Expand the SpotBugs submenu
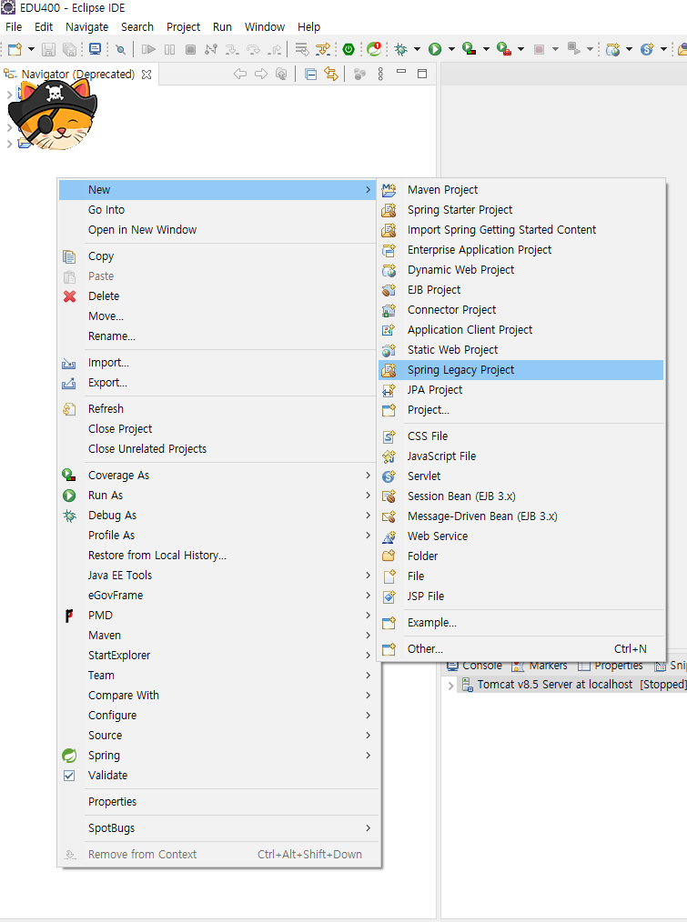The width and height of the screenshot is (687, 922). (x=217, y=828)
